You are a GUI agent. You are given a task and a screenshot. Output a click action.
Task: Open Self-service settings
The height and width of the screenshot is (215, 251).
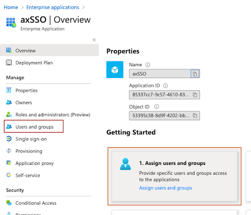[27, 175]
